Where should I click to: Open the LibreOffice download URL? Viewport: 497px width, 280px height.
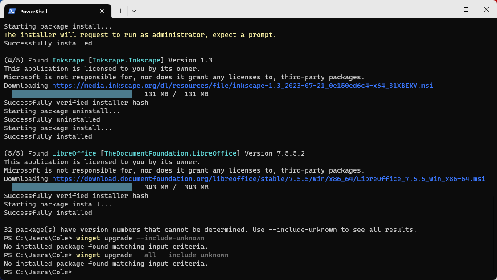coord(267,178)
